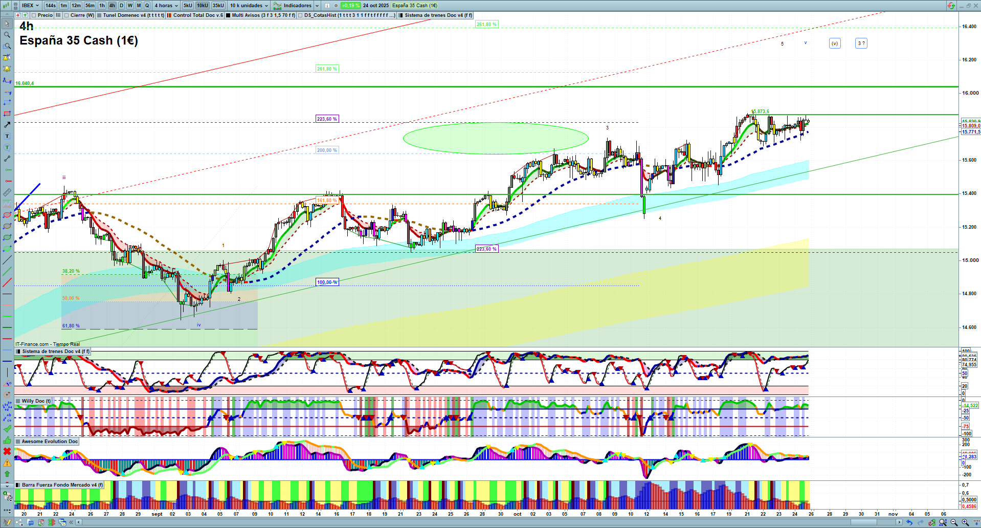Click the '+0,19 %' change indicator

pyautogui.click(x=350, y=6)
